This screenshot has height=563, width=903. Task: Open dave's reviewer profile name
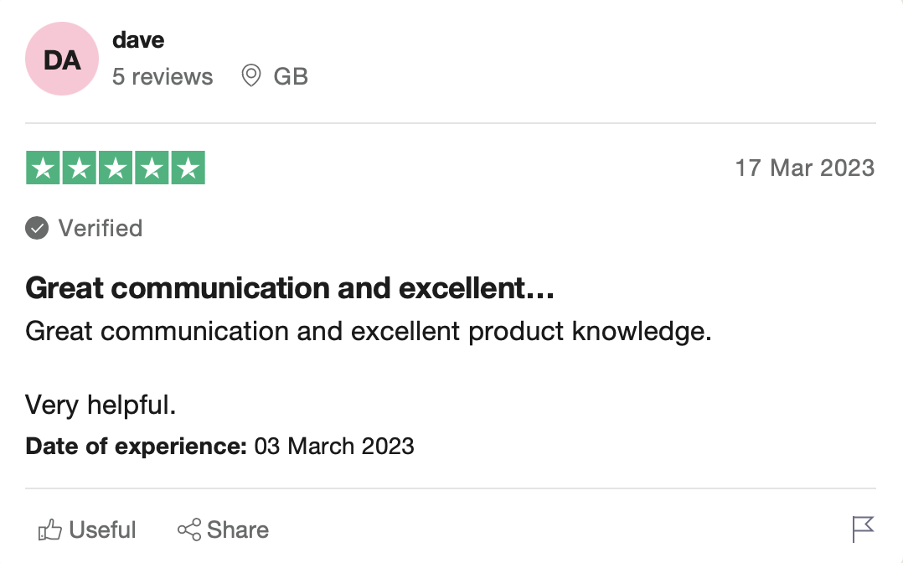(x=138, y=40)
